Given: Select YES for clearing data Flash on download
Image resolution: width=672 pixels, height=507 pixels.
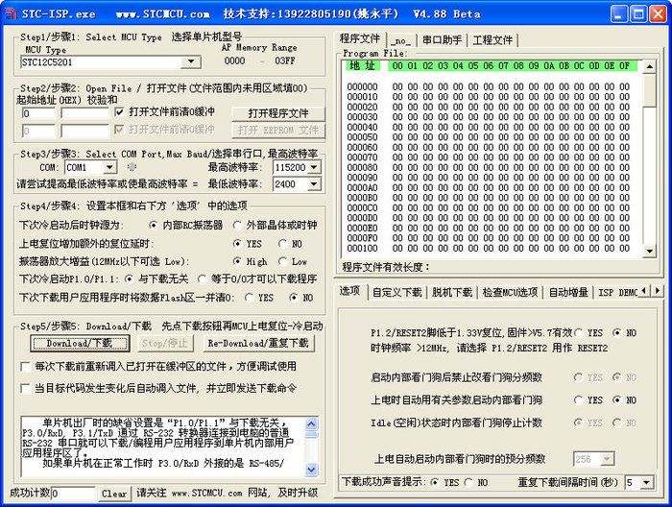Looking at the screenshot, I should 249,298.
